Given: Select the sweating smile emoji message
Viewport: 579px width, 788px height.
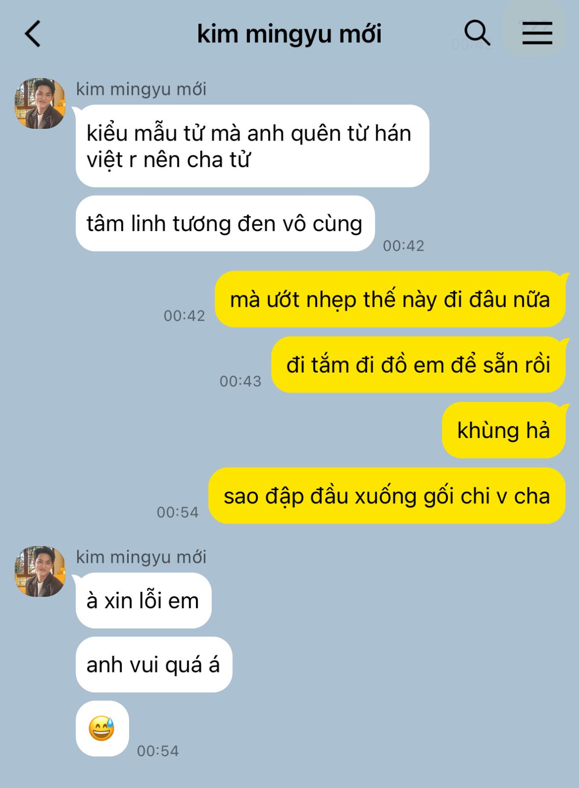Looking at the screenshot, I should [102, 729].
